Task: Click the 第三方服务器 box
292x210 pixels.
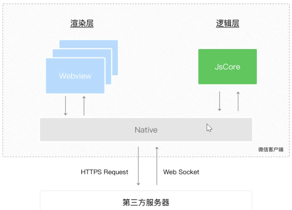Action: click(146, 202)
